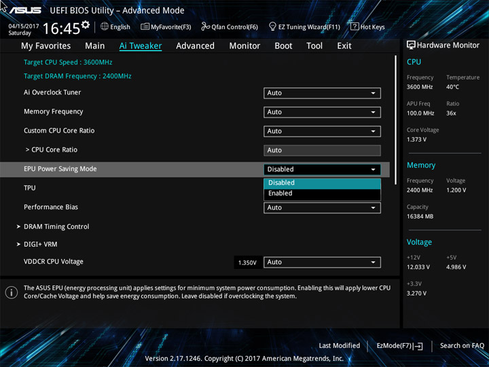Click the English language label
The image size is (489, 367).
point(120,27)
